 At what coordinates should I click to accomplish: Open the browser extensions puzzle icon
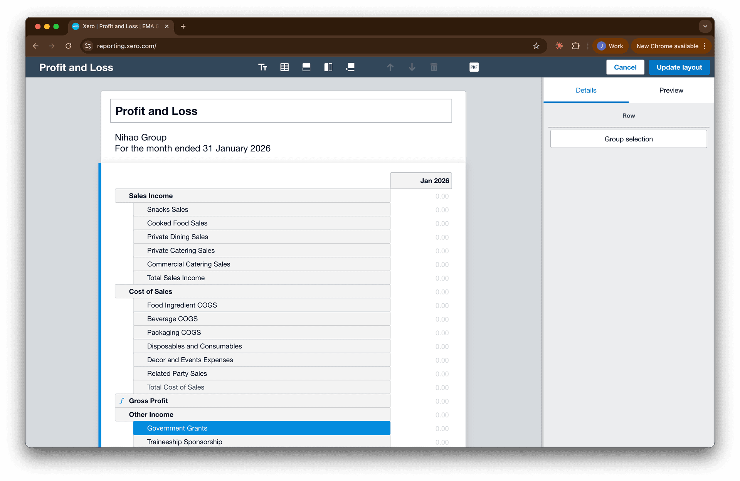point(576,46)
